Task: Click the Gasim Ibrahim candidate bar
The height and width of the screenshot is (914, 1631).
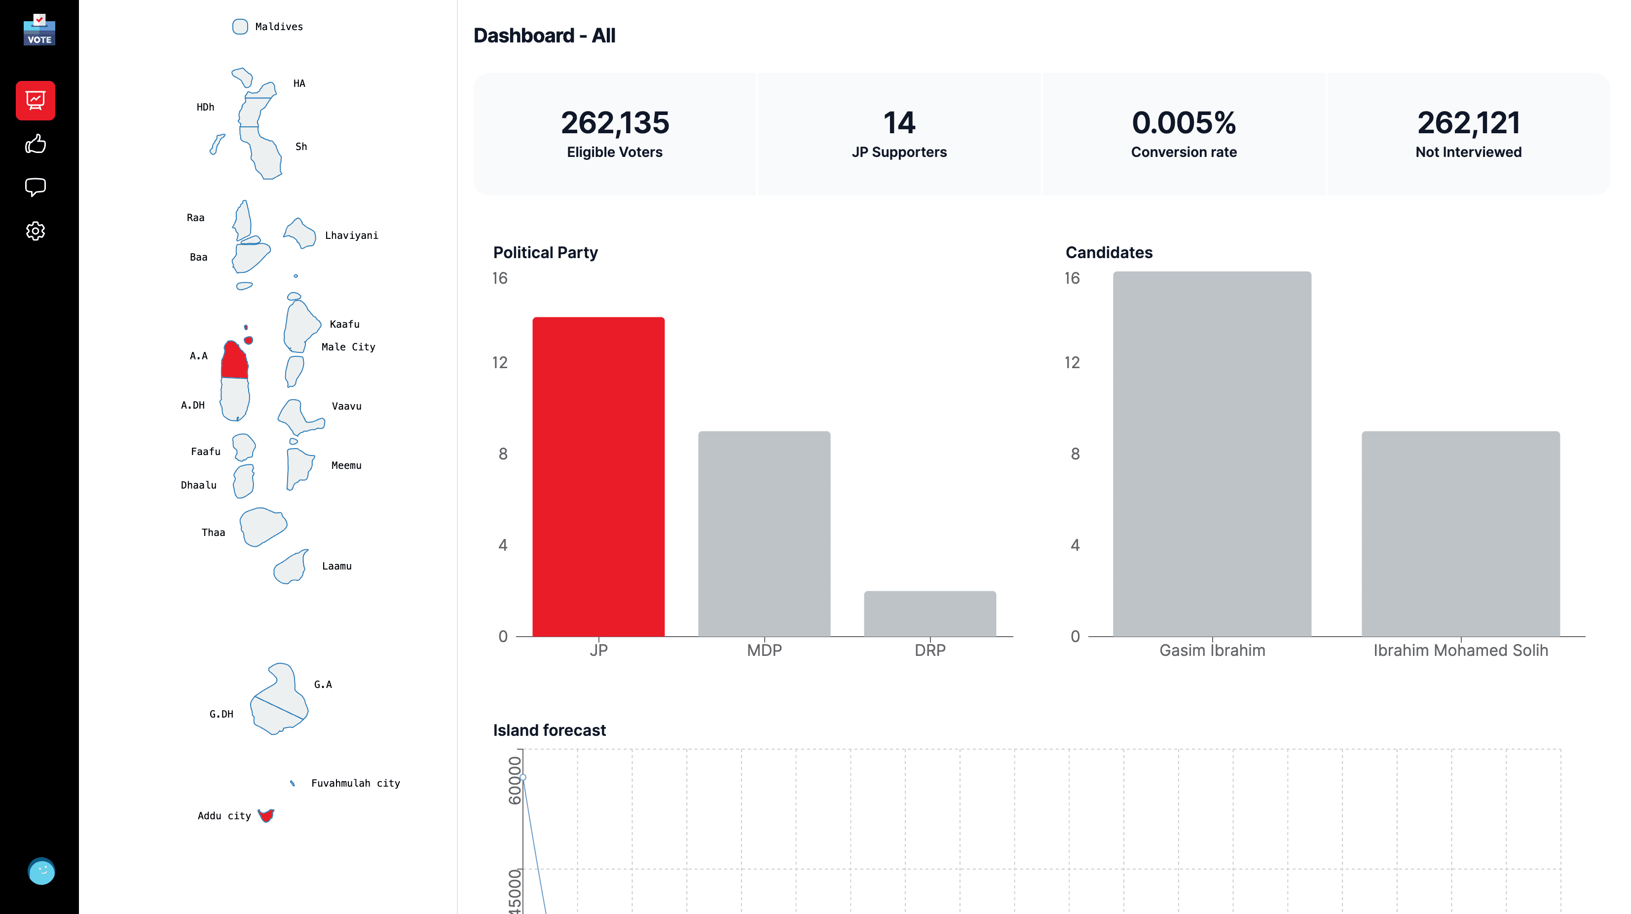Action: tap(1212, 454)
